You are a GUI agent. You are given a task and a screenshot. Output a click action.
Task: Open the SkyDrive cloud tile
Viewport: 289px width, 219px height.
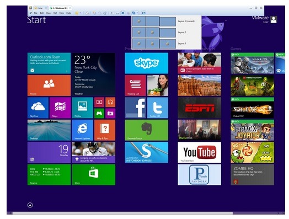pos(38,108)
